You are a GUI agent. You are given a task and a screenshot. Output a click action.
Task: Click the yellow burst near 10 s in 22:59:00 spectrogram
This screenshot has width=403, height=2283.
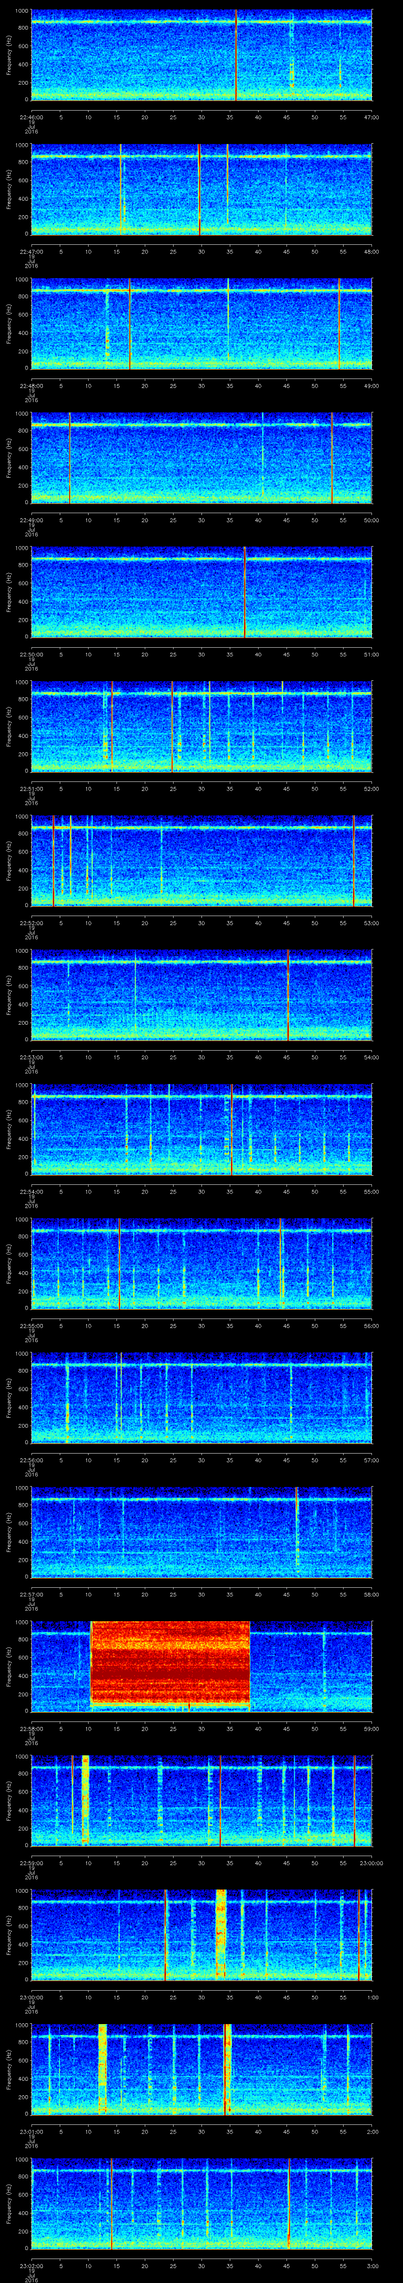[86, 1799]
